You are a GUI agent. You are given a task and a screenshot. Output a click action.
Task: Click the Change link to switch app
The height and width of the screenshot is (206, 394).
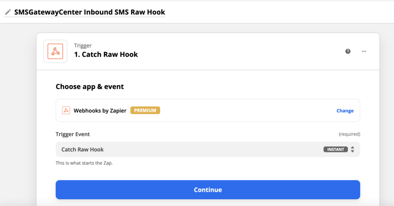345,111
